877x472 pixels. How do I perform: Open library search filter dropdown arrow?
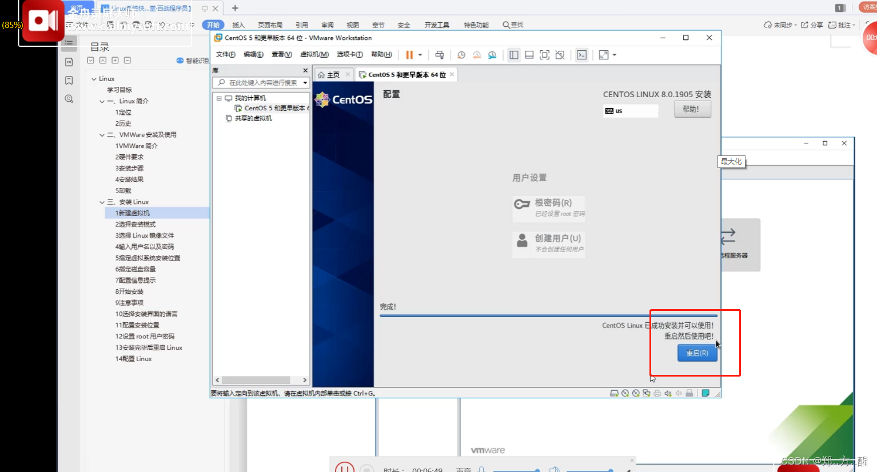point(305,83)
